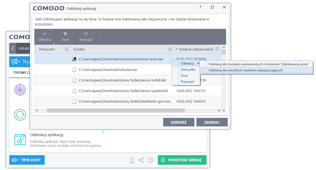Select the dasdas.exe file icon
The height and width of the screenshot is (170, 316).
74,70
